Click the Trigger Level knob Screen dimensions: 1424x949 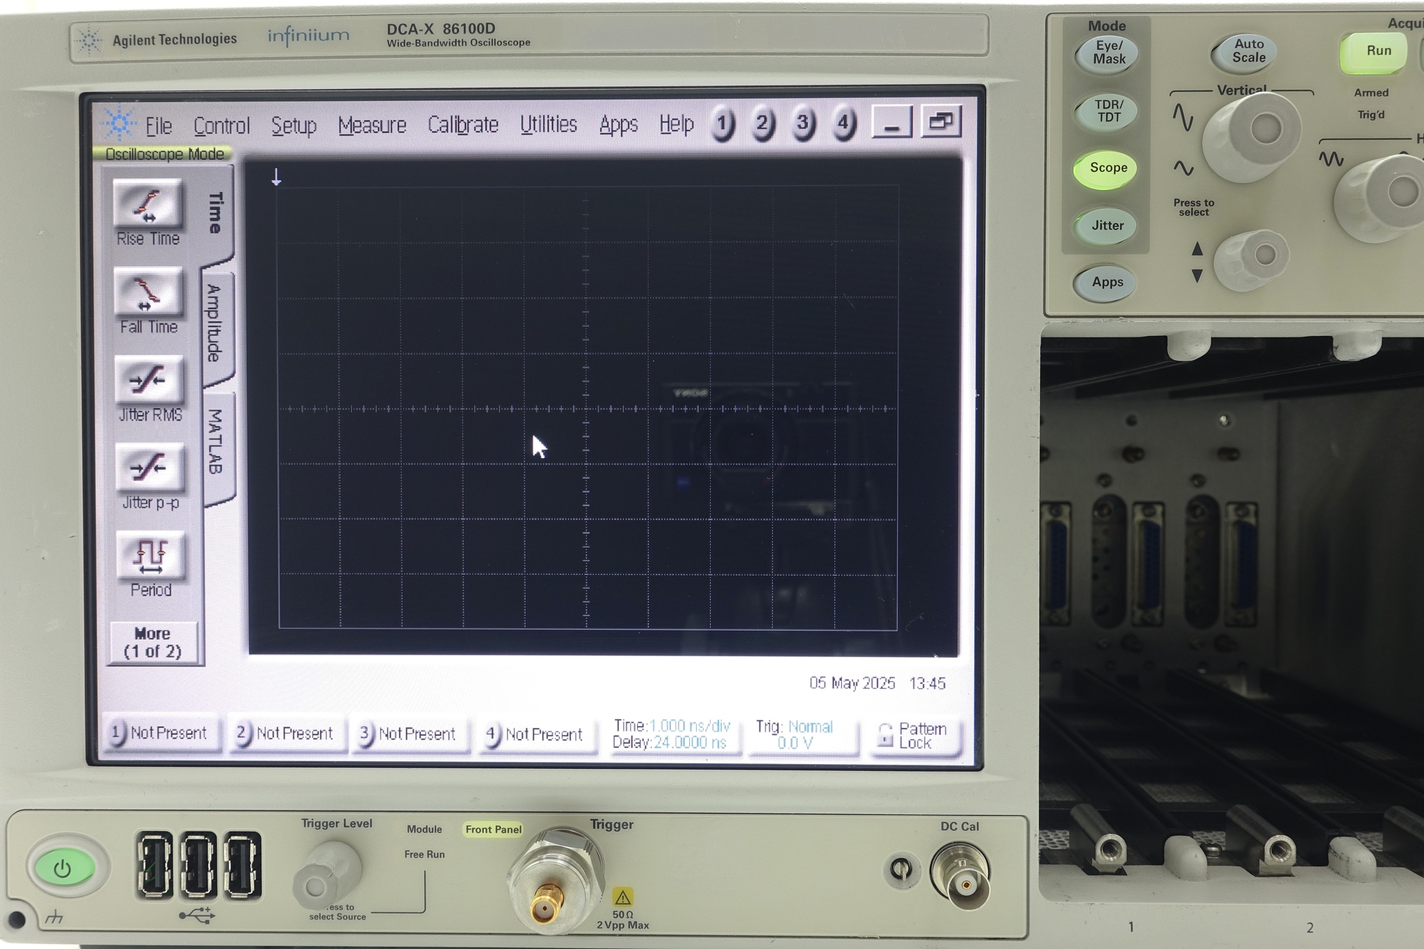tap(327, 875)
